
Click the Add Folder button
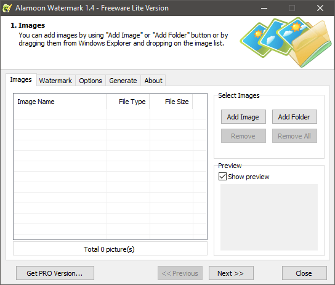[294, 117]
